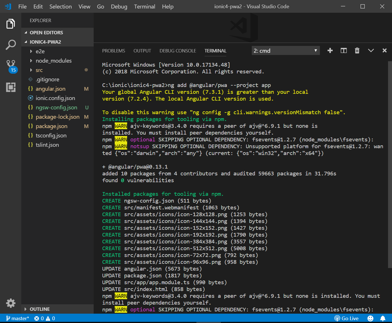The width and height of the screenshot is (392, 323).
Task: Open the Search view in activity bar
Action: pos(11,45)
